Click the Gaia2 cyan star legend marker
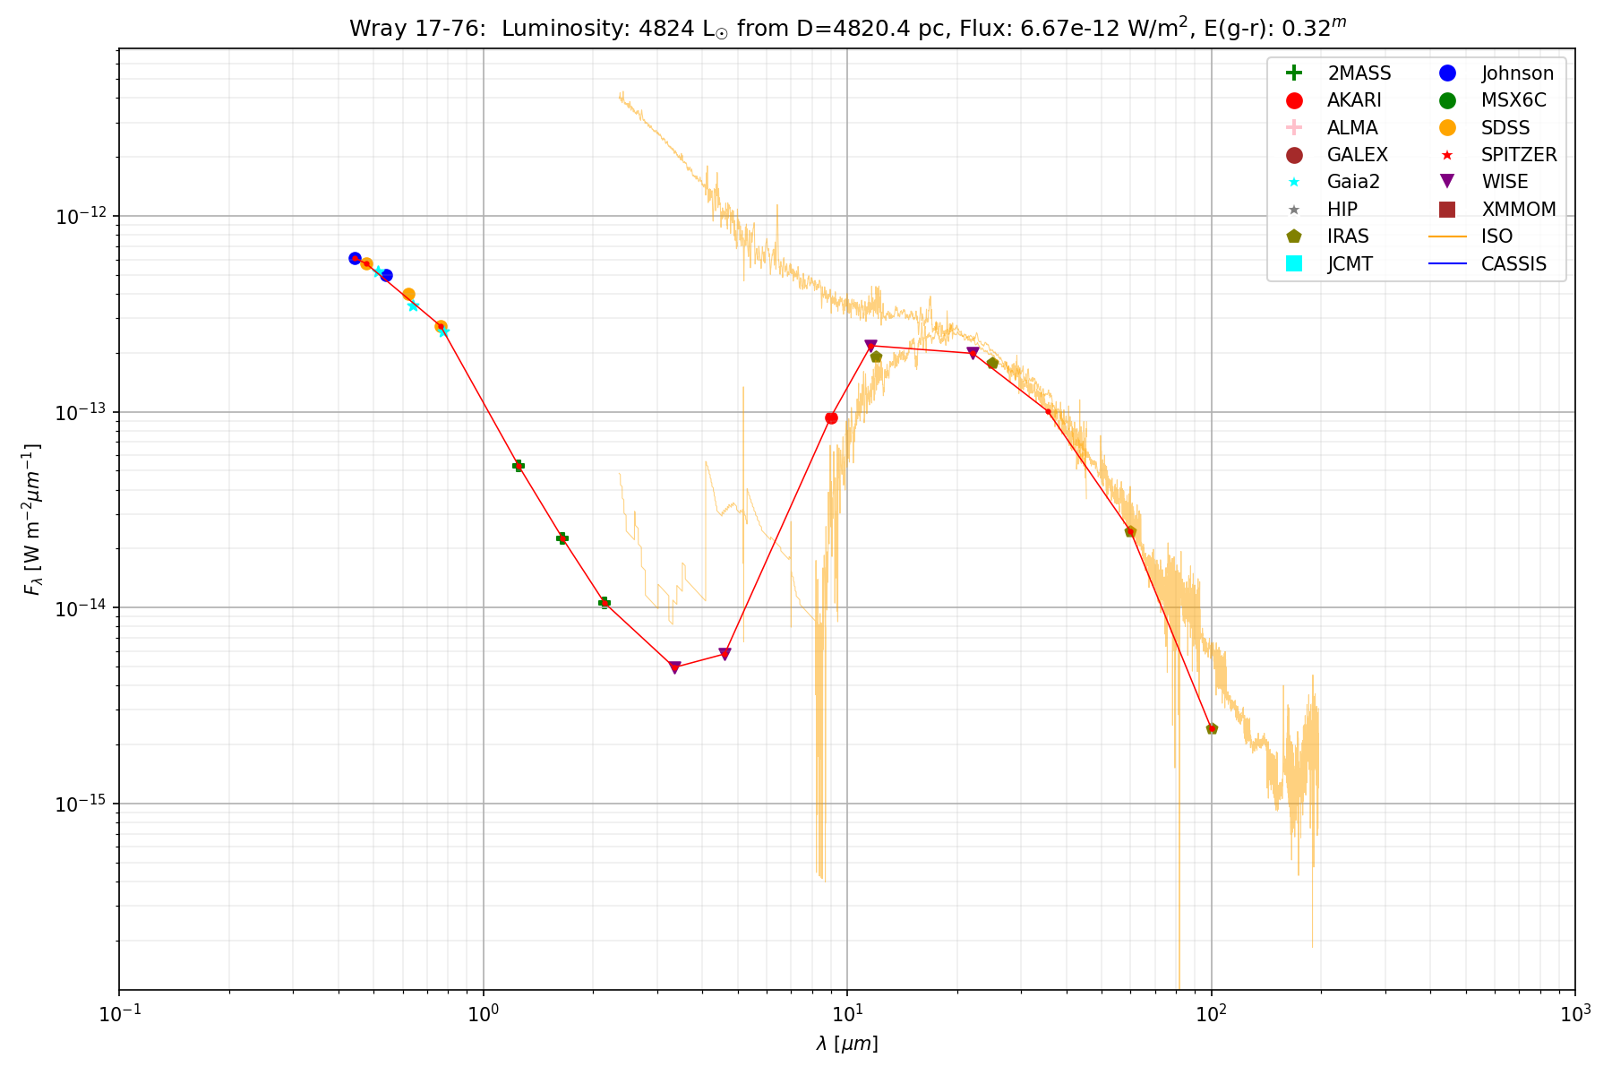 [1293, 182]
